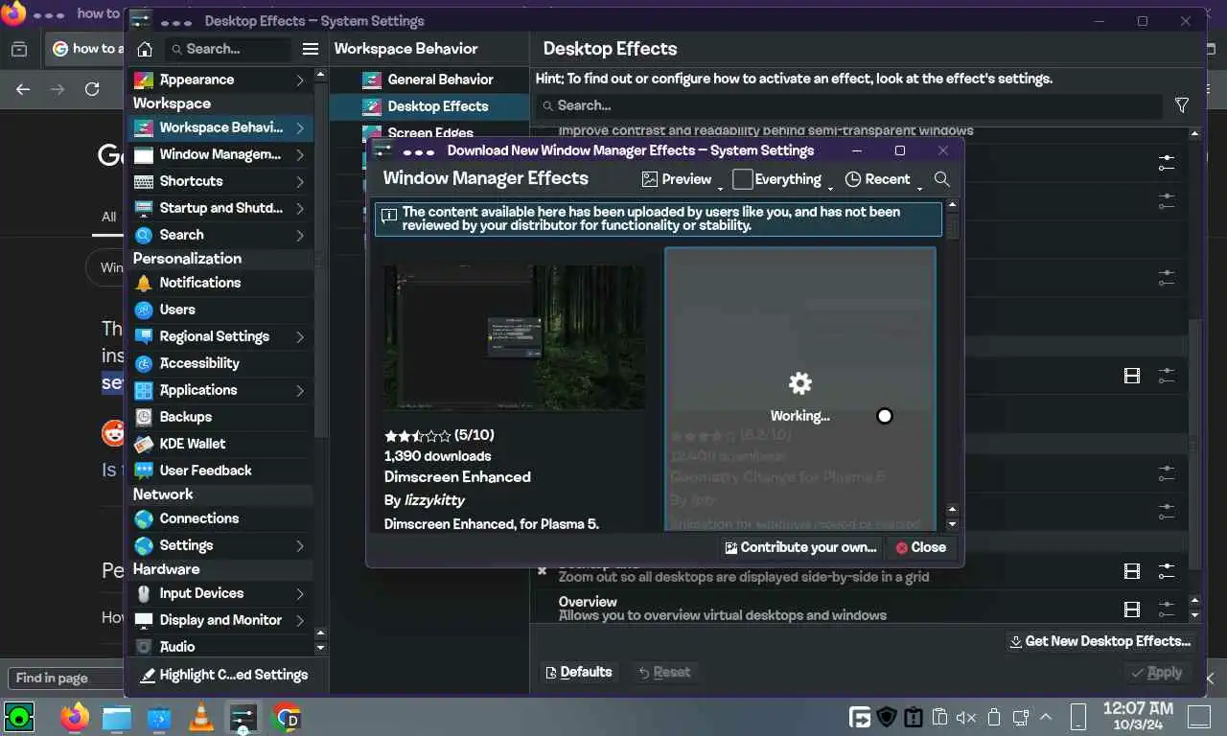
Task: Open Accessibility settings in the sidebar
Action: [x=220, y=363]
